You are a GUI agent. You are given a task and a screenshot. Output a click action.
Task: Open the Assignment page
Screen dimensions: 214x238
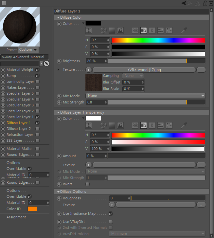(x=16, y=217)
